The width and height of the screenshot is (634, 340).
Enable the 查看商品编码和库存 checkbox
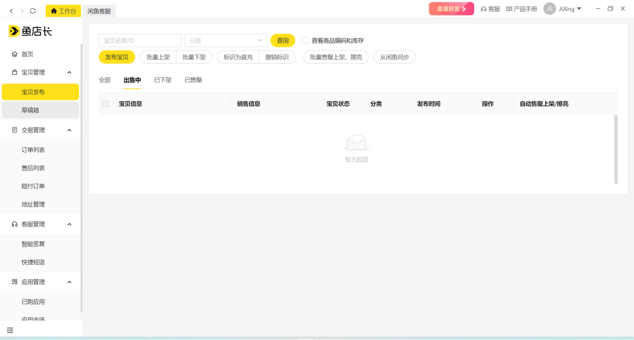point(305,40)
